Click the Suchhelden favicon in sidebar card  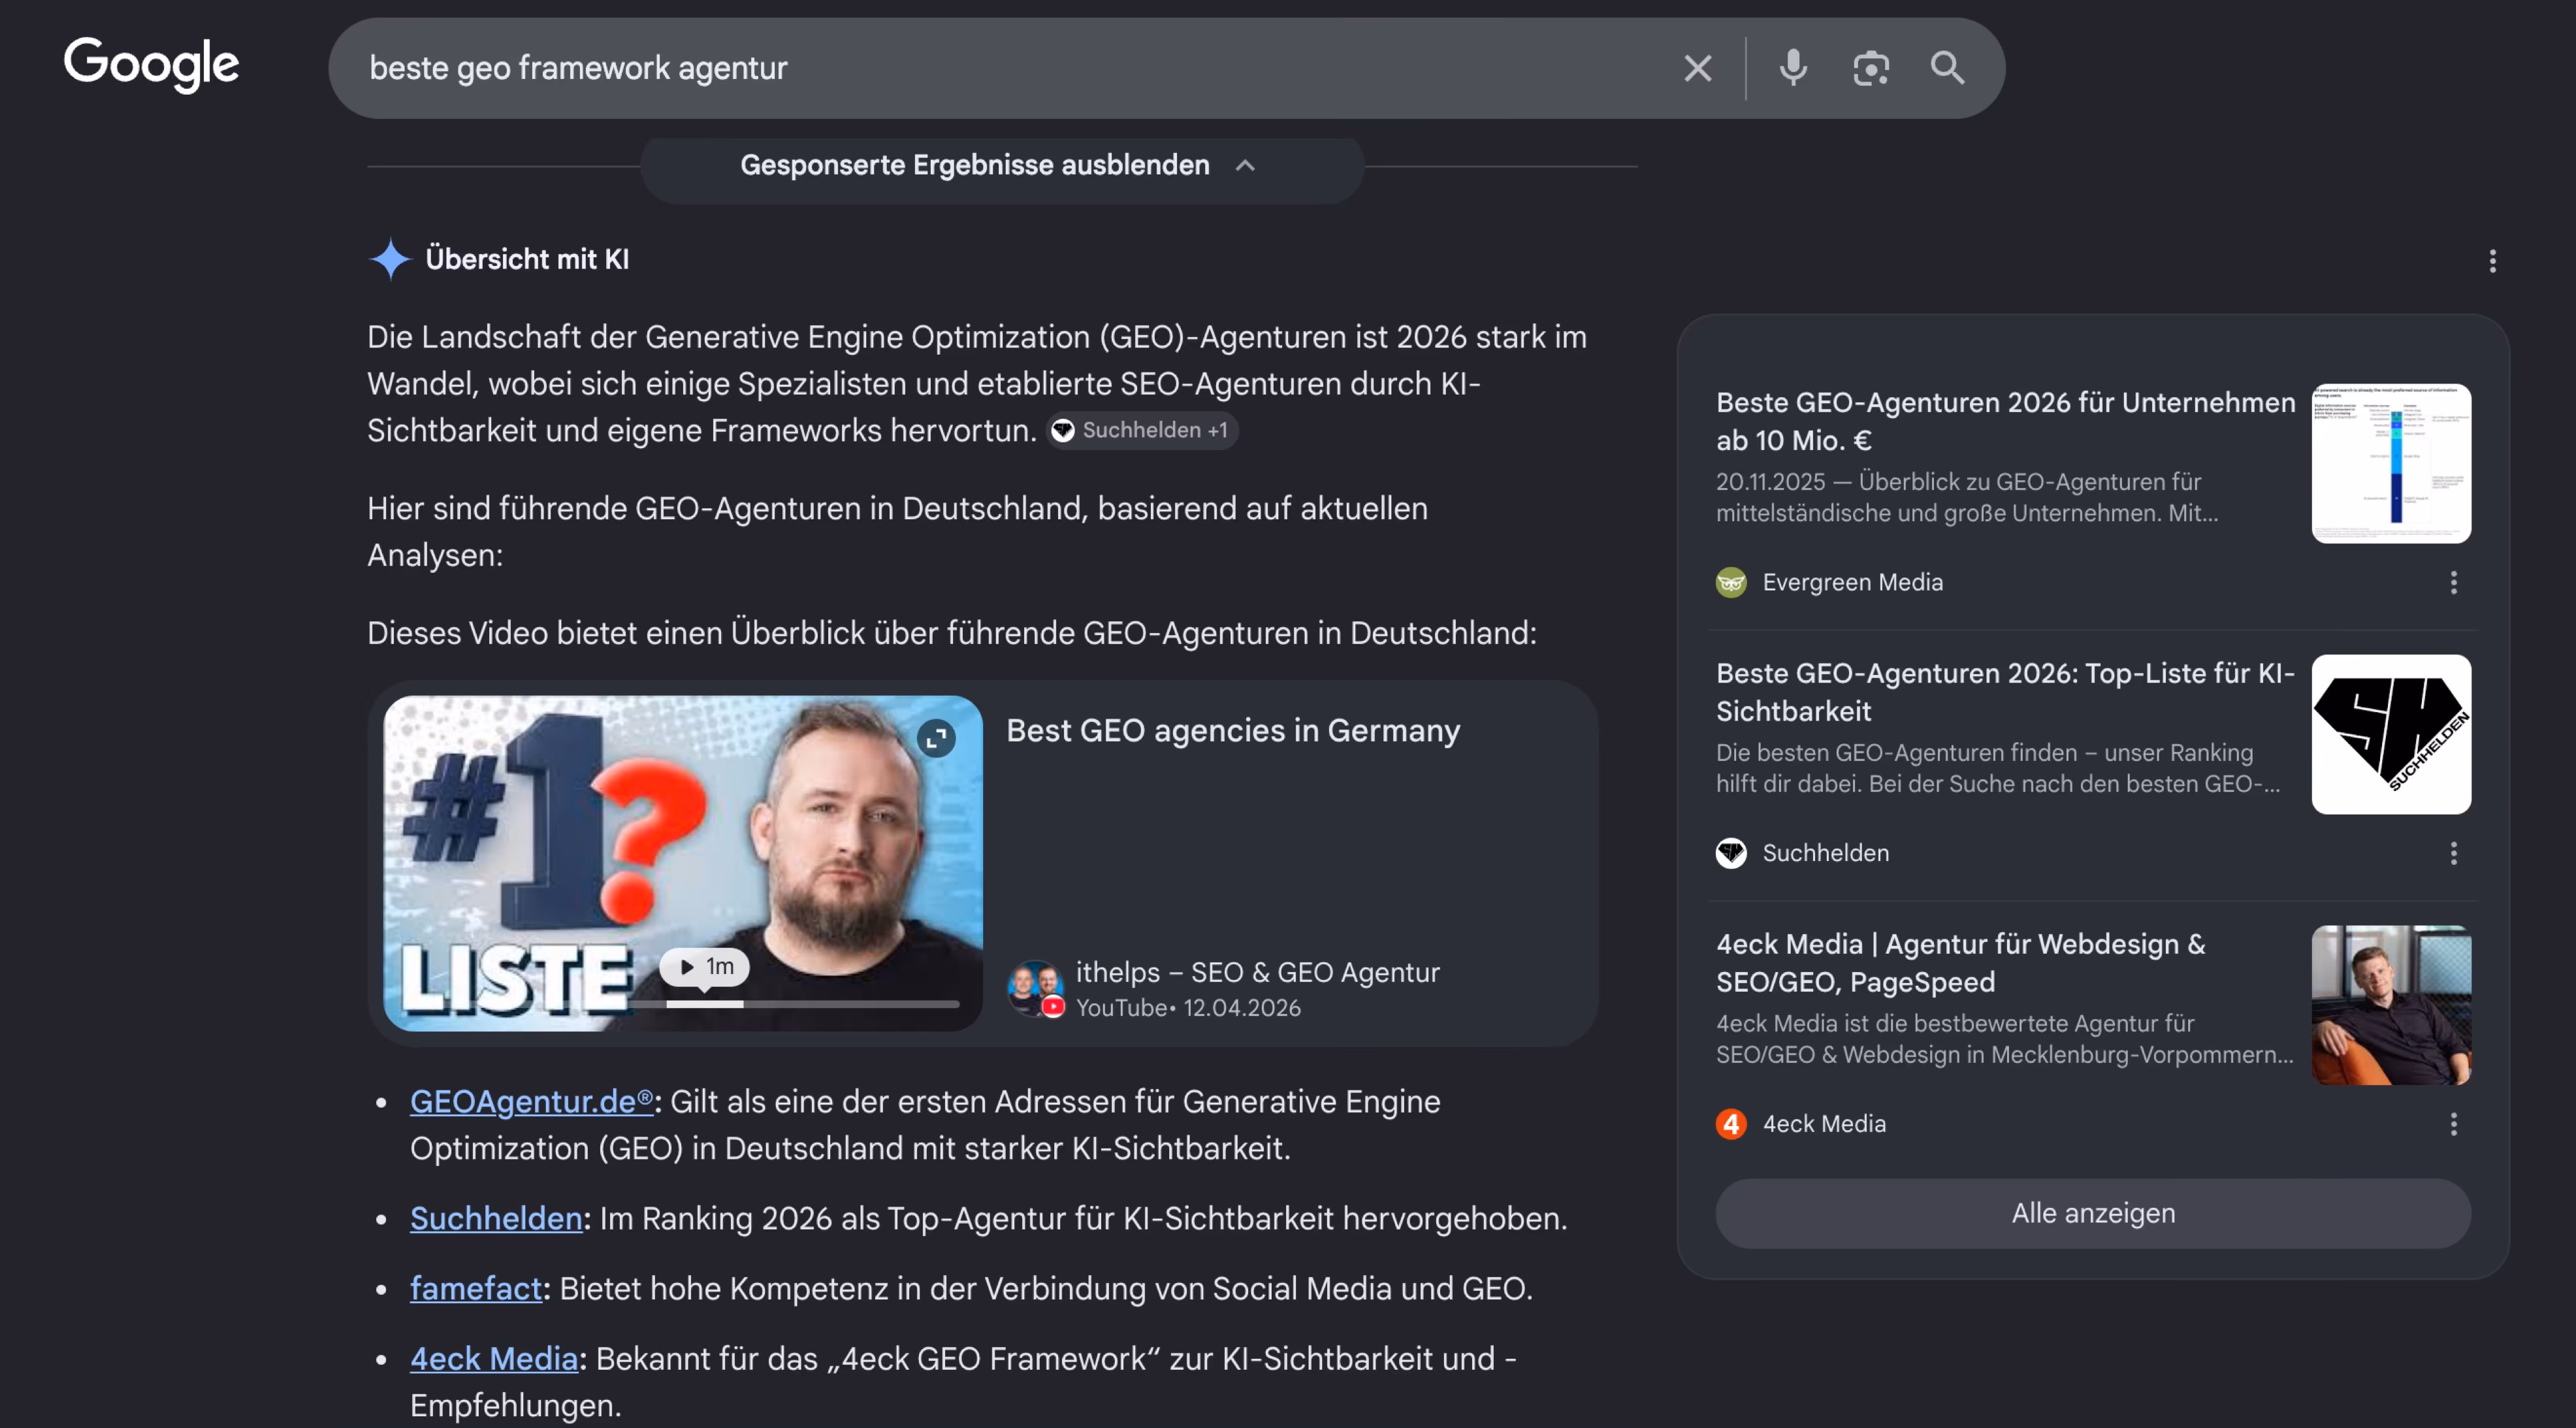tap(1731, 853)
